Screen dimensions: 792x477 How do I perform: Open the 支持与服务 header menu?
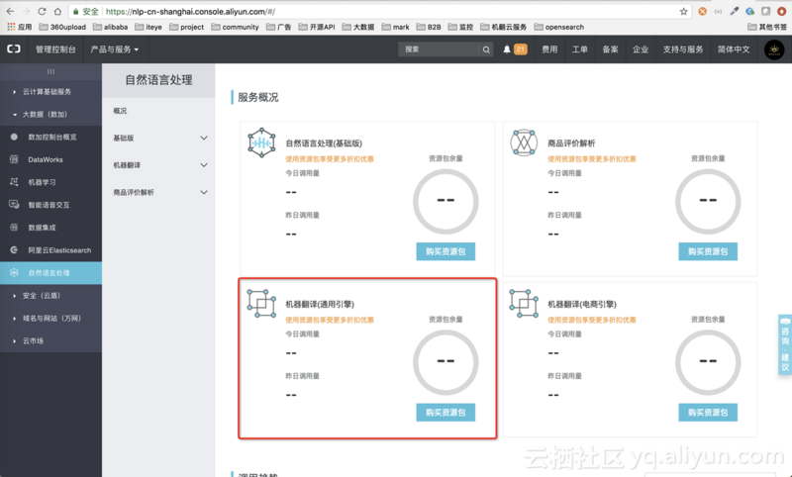click(x=683, y=48)
